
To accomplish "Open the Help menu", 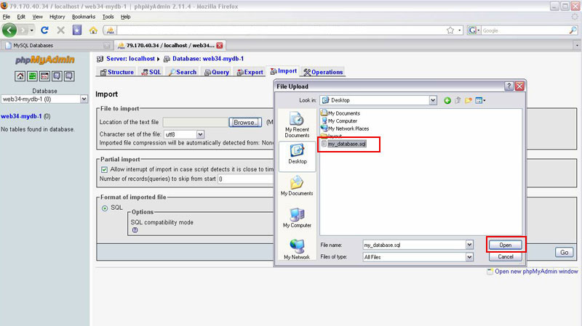I will coord(125,17).
